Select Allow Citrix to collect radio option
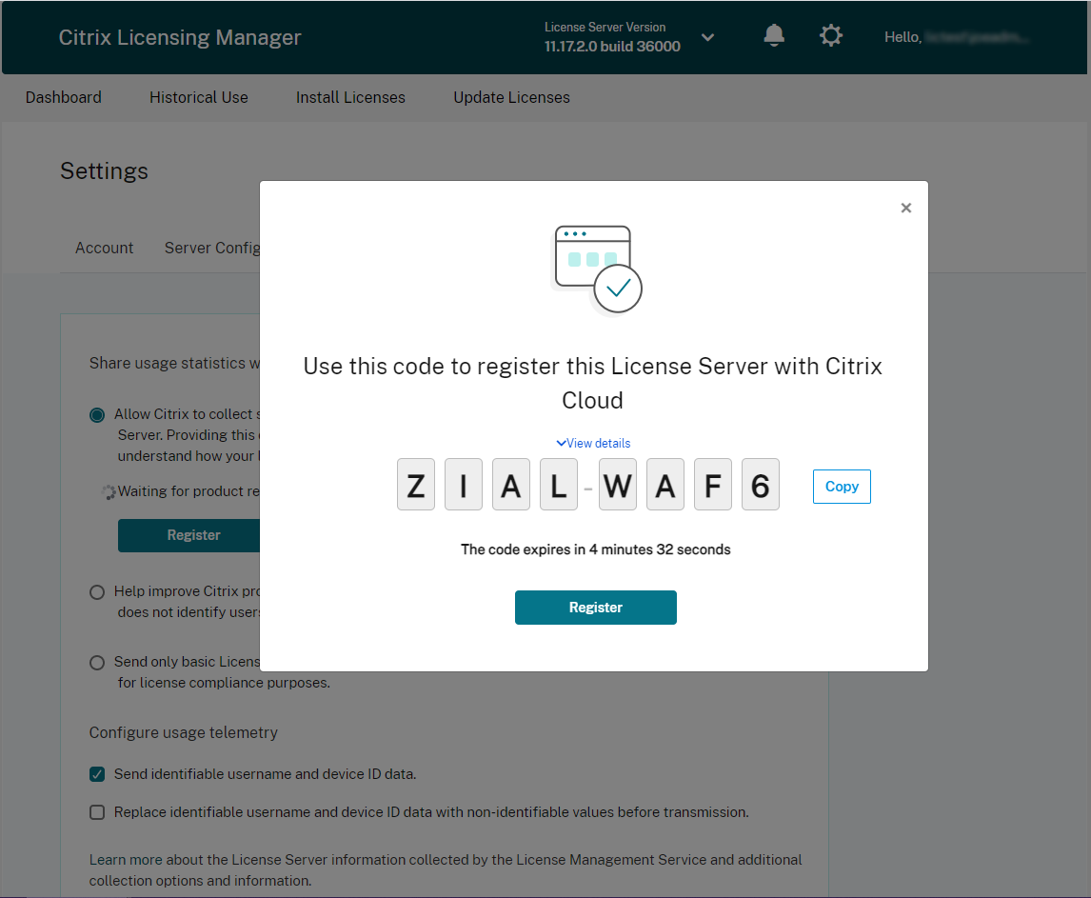 coord(97,415)
